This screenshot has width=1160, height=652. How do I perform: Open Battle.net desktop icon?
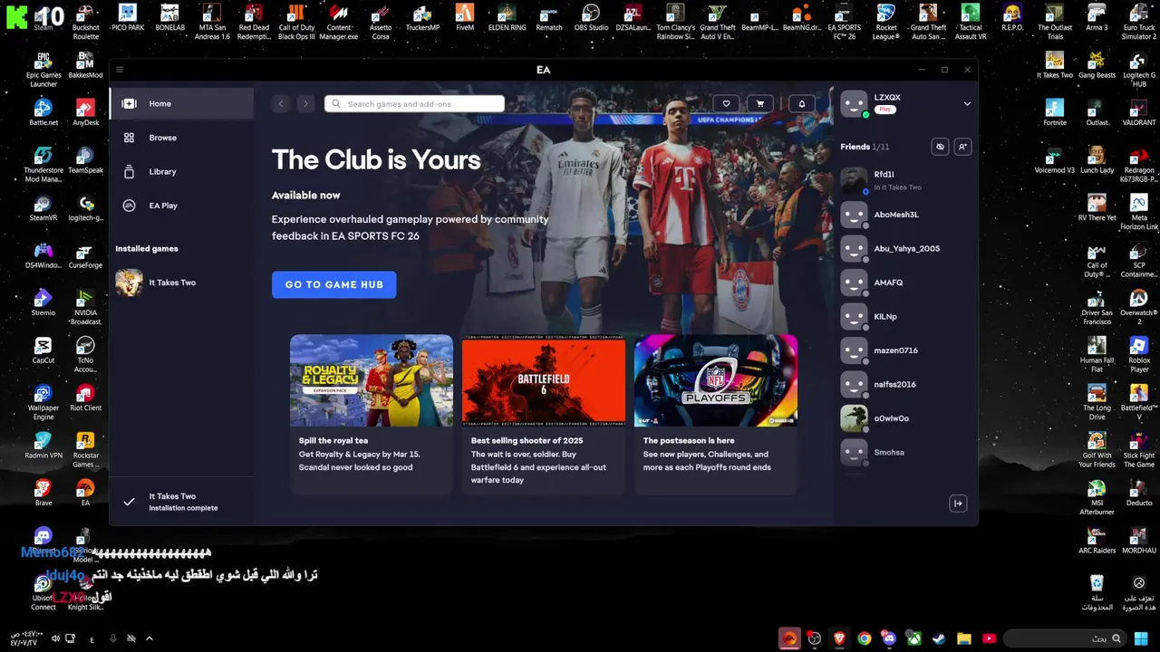43,112
